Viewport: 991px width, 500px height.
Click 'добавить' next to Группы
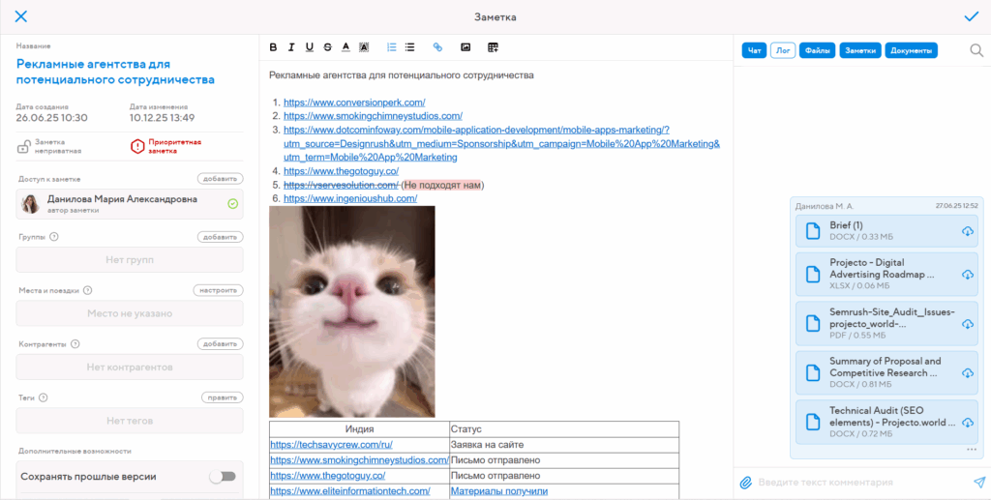click(x=220, y=237)
